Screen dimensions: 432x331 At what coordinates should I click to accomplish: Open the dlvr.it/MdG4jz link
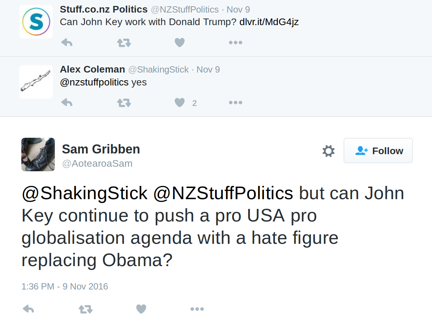coord(269,22)
